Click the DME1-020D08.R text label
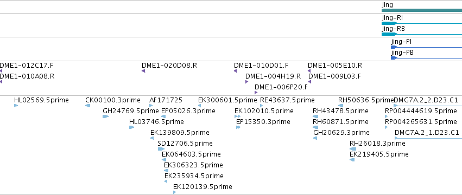This screenshot has width=462, height=195. (169, 66)
